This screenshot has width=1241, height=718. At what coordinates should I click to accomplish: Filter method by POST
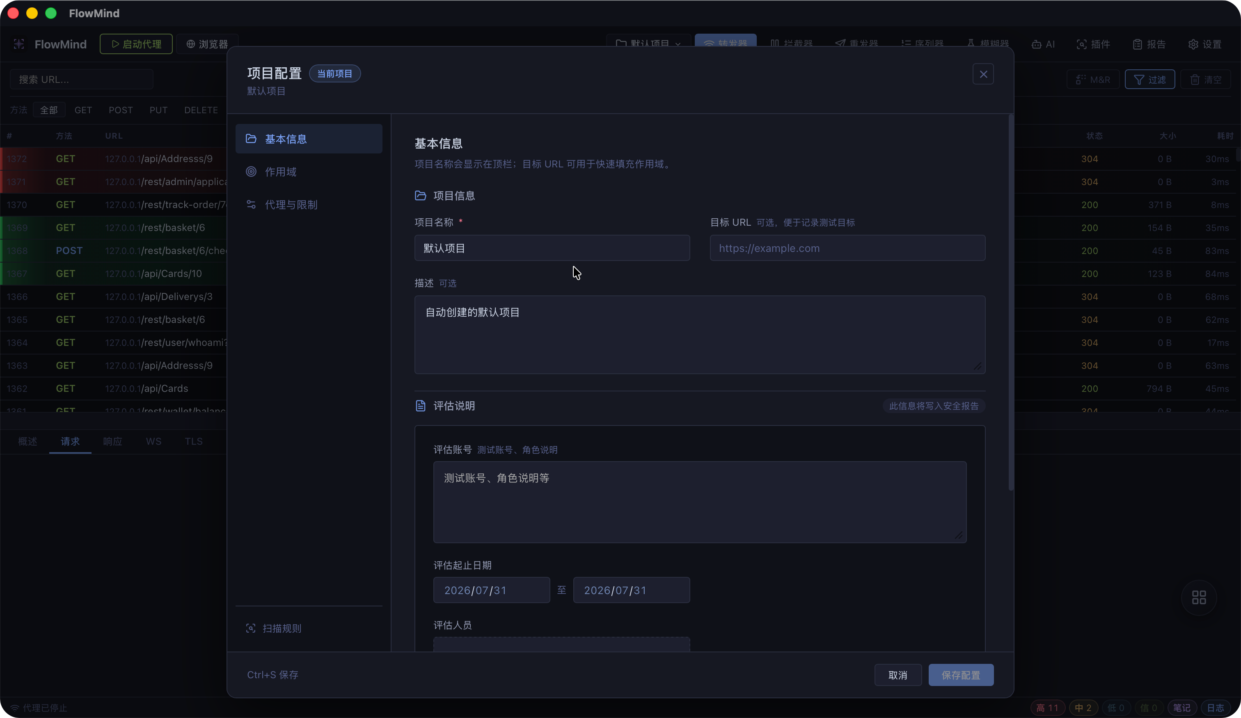(121, 110)
